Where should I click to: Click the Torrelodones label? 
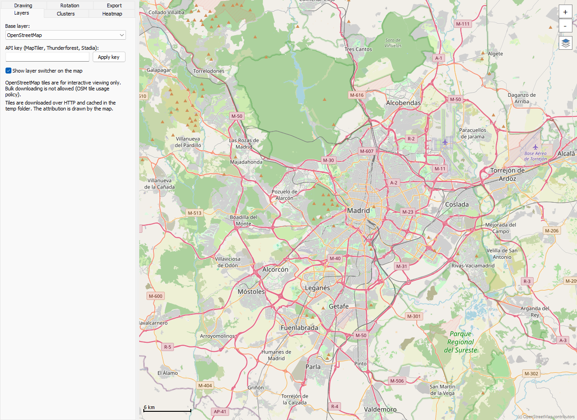tap(209, 71)
